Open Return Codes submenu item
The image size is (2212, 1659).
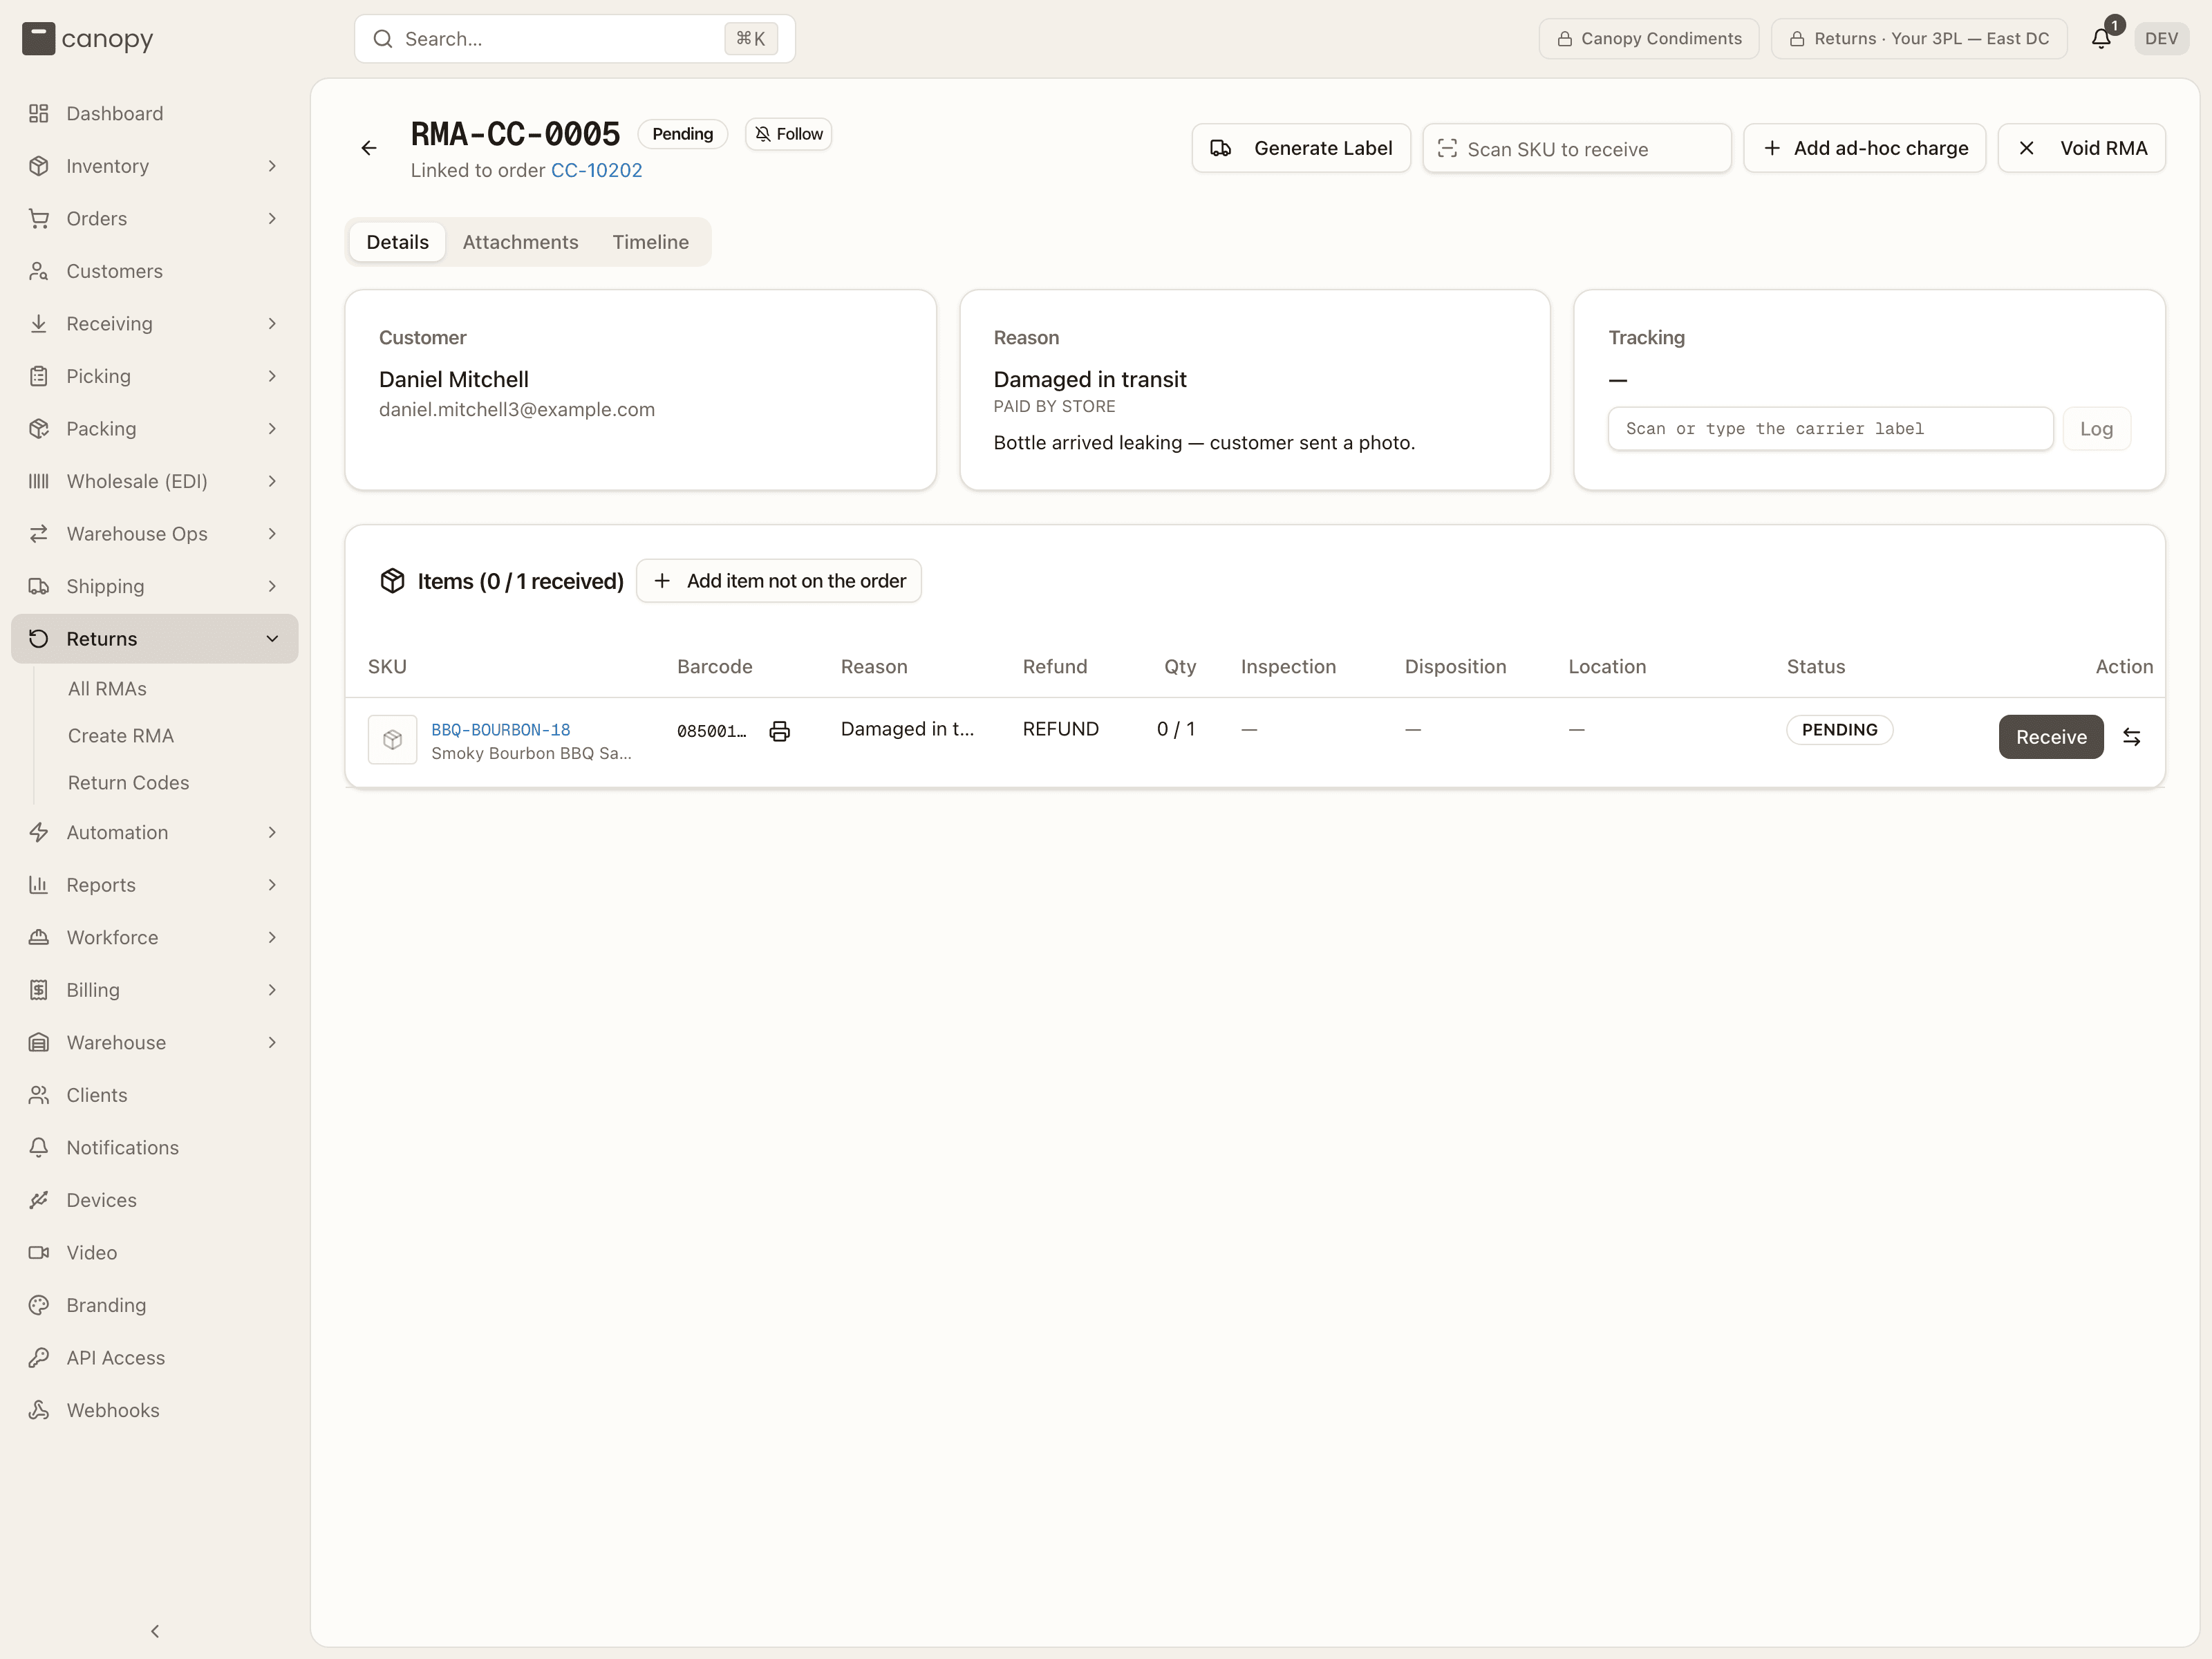[129, 783]
